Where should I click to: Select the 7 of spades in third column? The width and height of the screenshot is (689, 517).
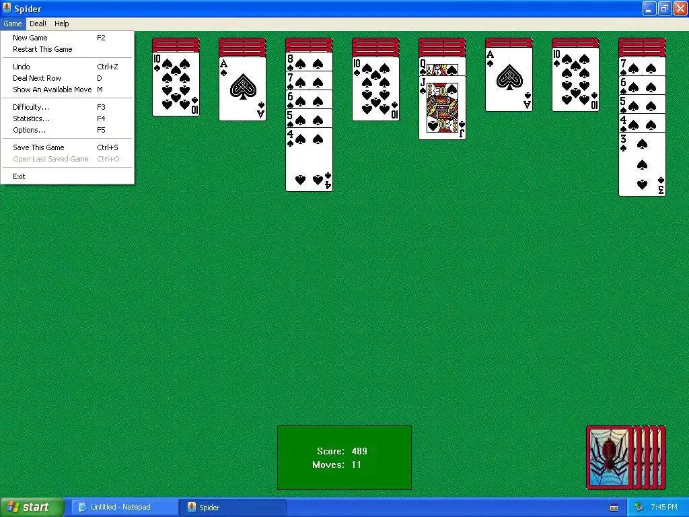(309, 81)
